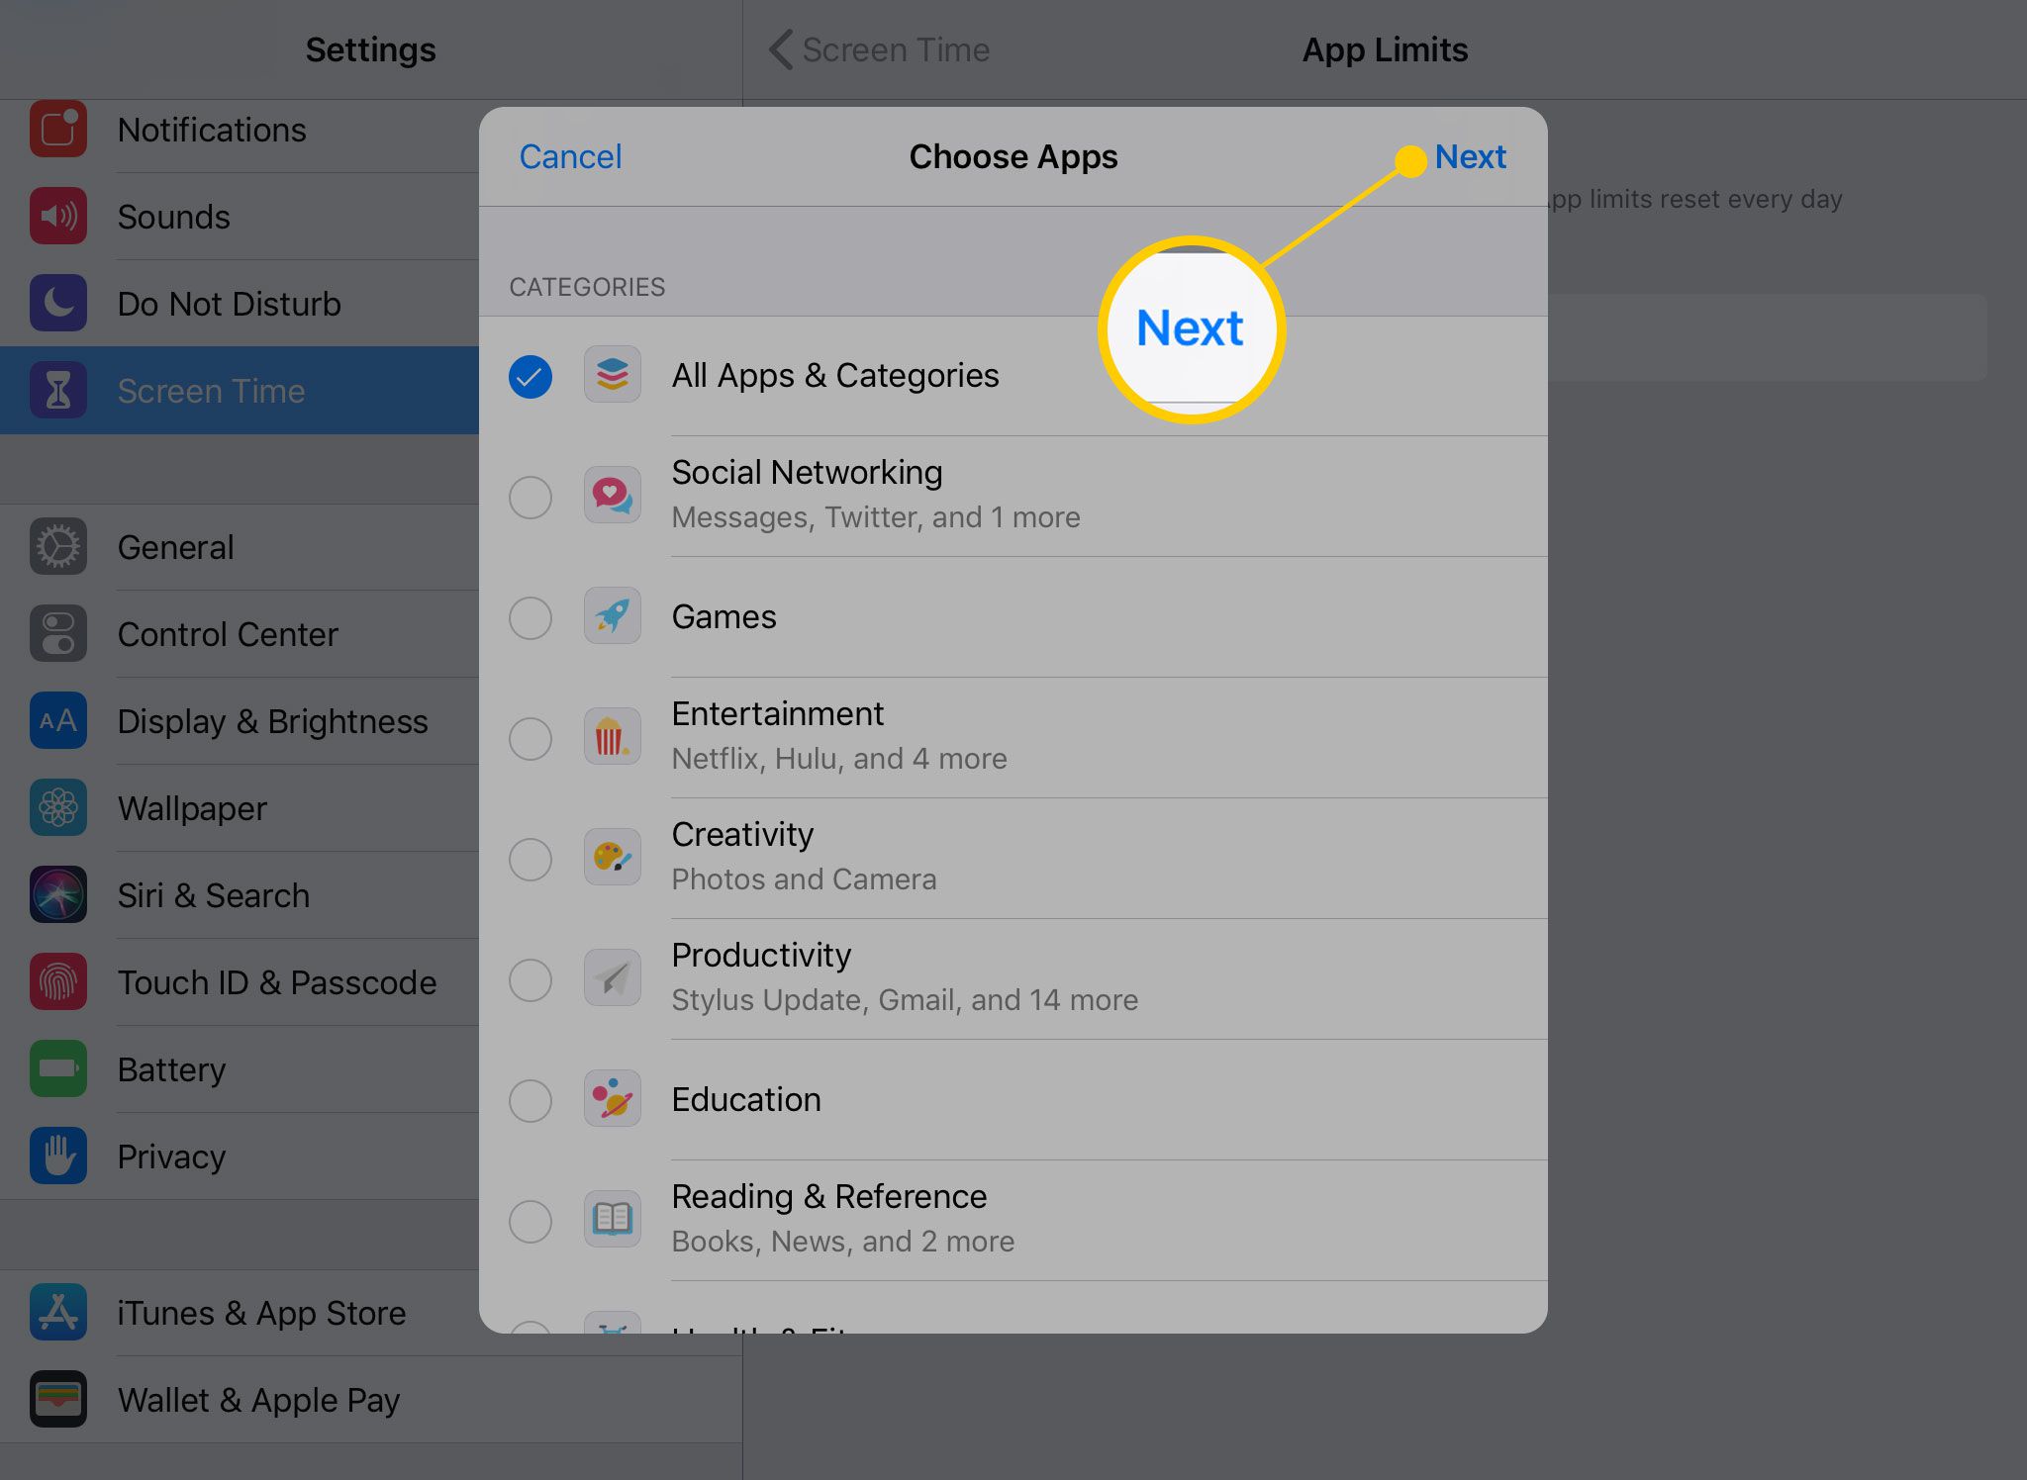
Task: Select the Entertainment radio button
Action: pos(531,736)
